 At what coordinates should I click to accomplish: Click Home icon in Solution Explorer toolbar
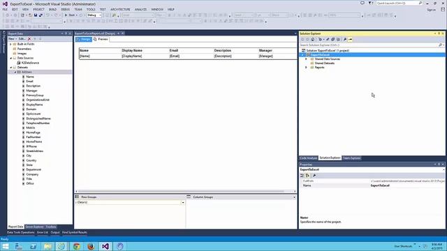pos(313,39)
